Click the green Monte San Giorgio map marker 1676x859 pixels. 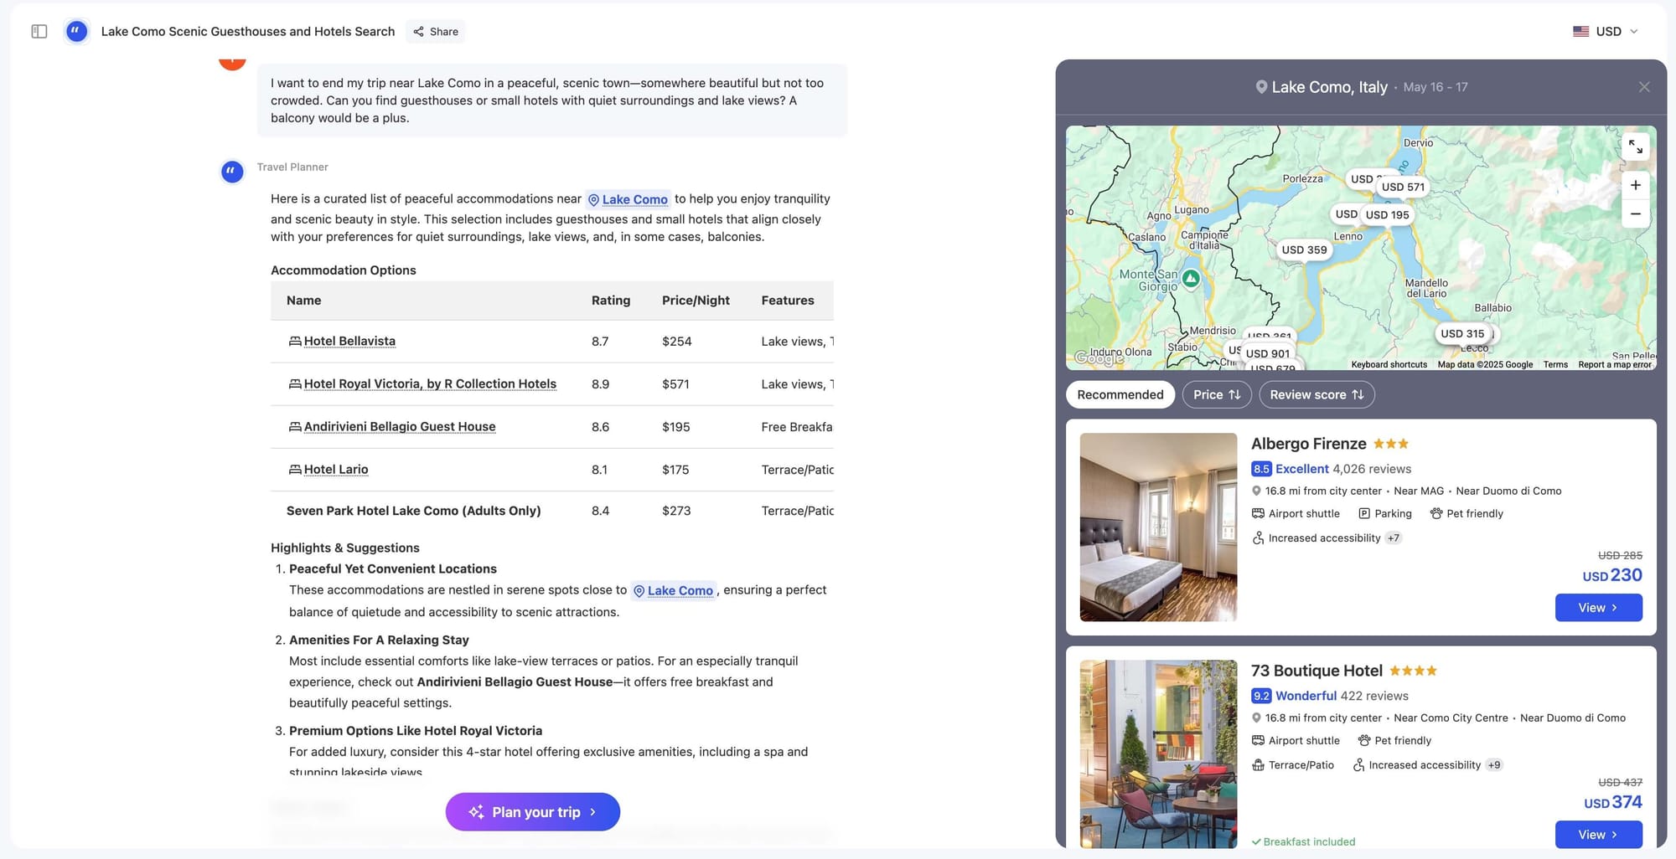pyautogui.click(x=1191, y=278)
